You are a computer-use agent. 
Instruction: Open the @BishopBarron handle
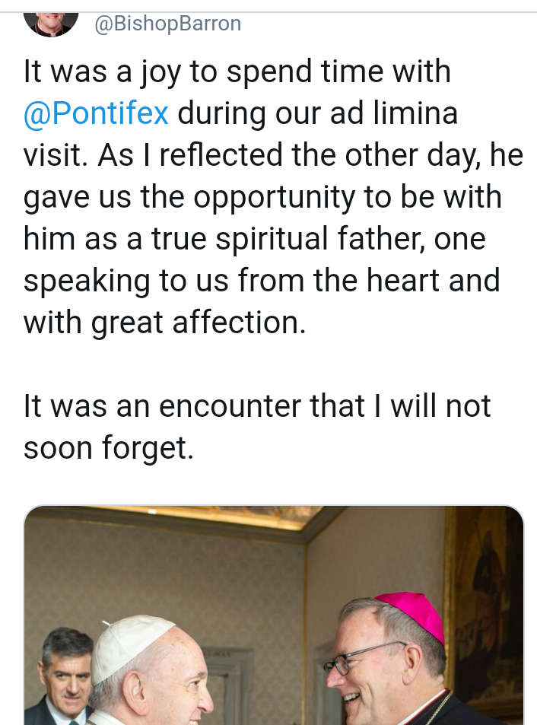tap(168, 24)
